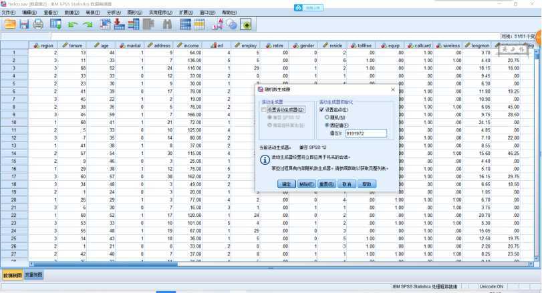Click the age cell 44 in row 1
Viewport: 542px width, 293px height.
tap(101, 53)
